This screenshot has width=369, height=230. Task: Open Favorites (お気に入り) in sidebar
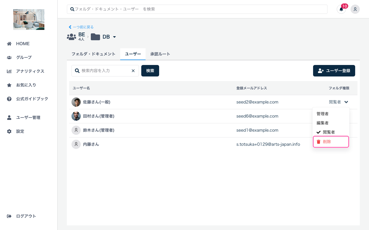coord(26,85)
